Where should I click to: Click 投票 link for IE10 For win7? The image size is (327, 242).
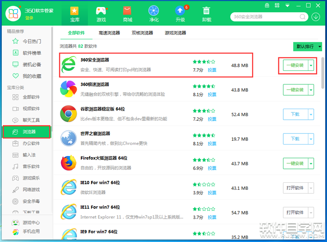point(212,193)
